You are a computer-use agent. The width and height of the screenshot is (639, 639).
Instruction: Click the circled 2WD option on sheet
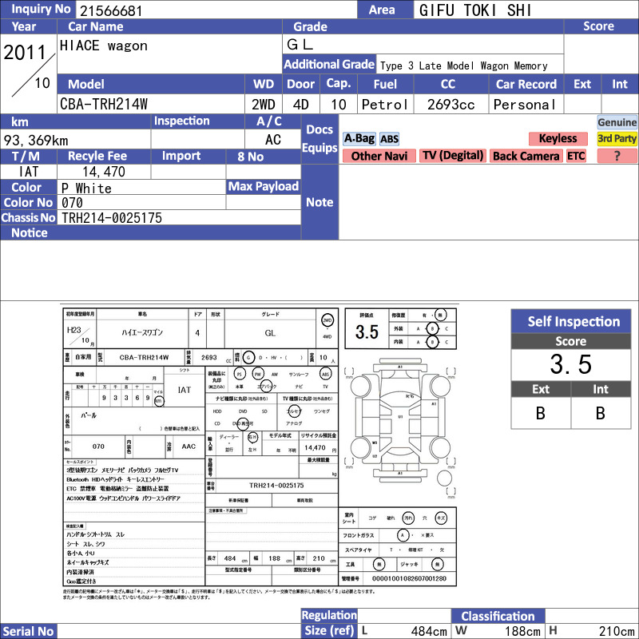(327, 321)
